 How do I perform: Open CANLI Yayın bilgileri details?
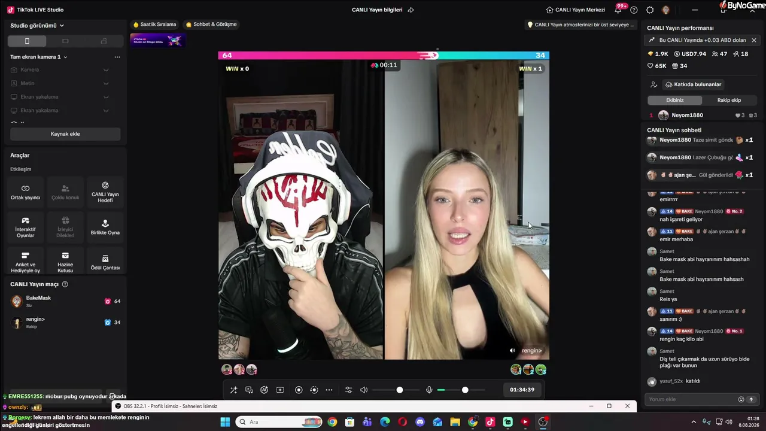point(377,10)
